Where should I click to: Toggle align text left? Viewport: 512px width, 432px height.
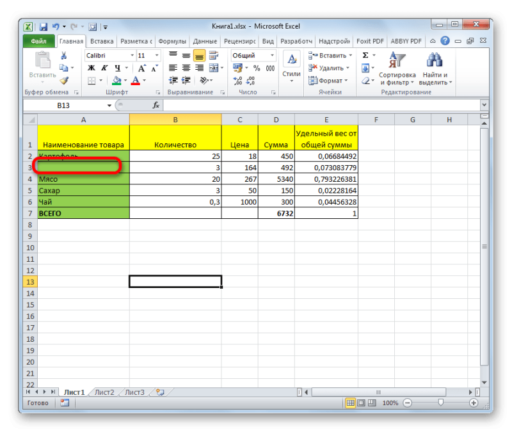pos(173,68)
